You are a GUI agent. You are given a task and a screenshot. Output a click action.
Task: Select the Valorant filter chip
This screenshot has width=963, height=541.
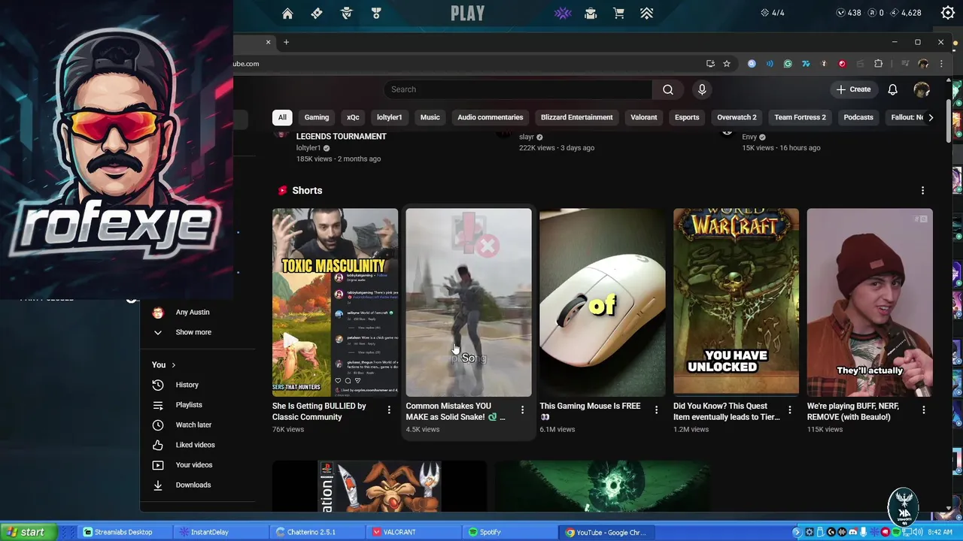click(x=643, y=117)
